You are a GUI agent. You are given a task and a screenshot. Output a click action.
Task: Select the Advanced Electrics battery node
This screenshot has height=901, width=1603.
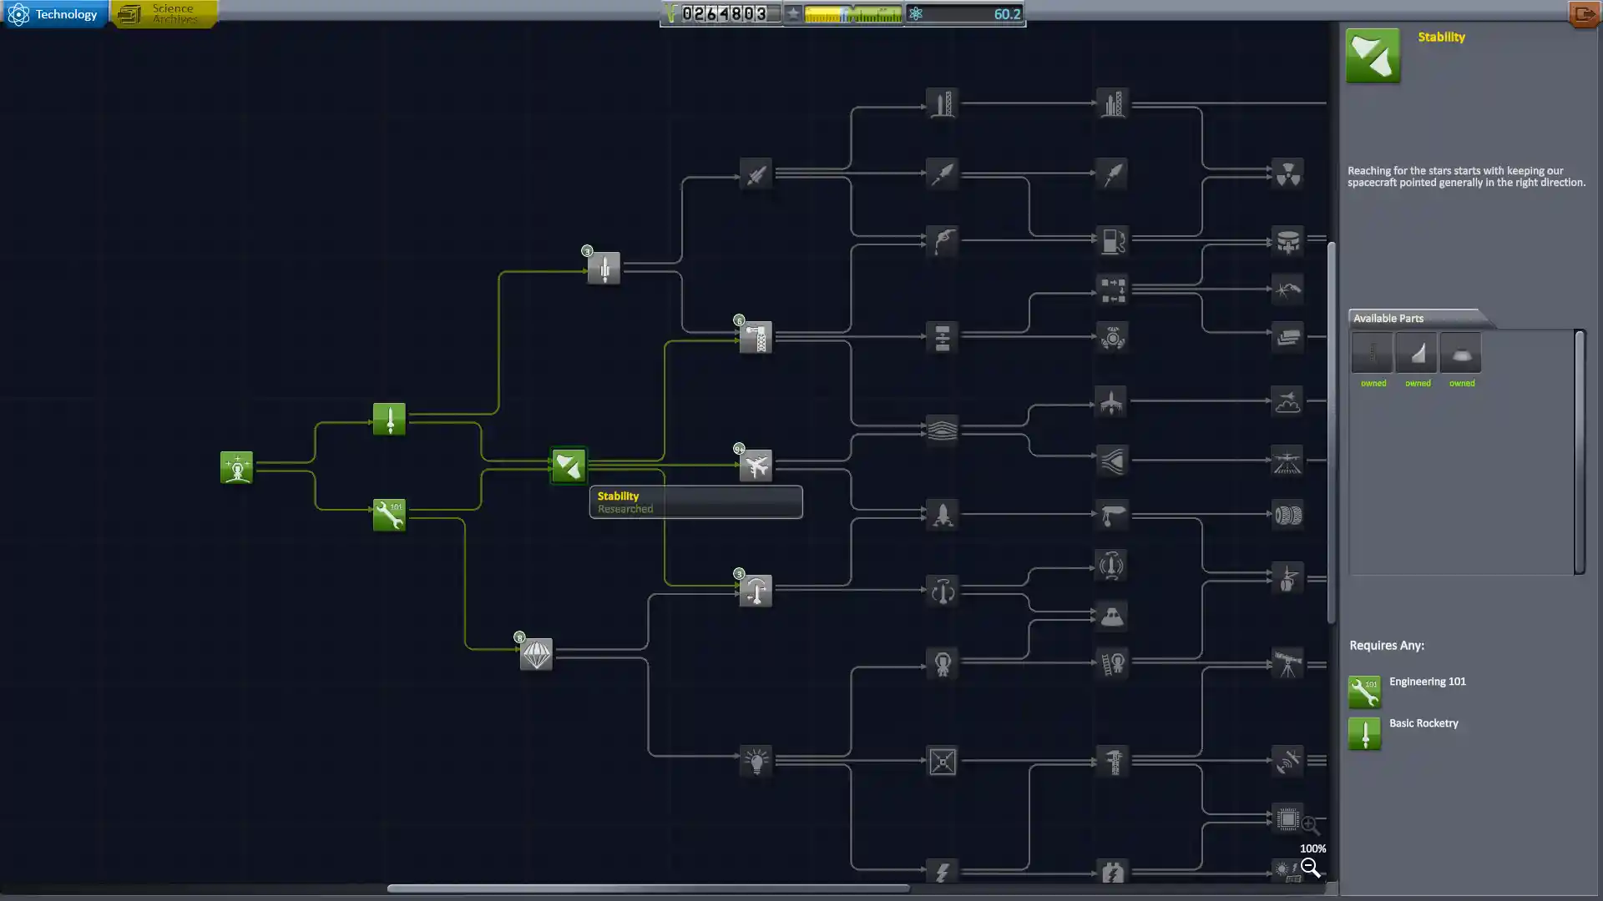point(1112,873)
